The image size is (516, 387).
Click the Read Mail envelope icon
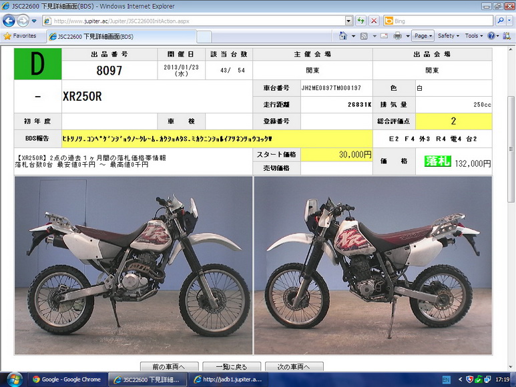click(384, 36)
